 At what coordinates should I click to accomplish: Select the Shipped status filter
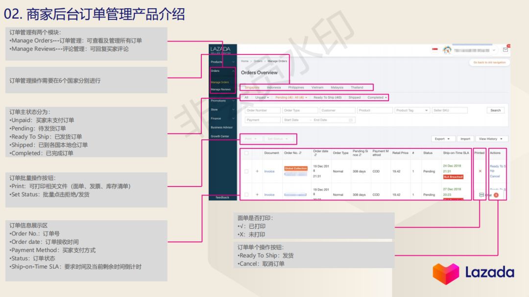pyautogui.click(x=354, y=98)
